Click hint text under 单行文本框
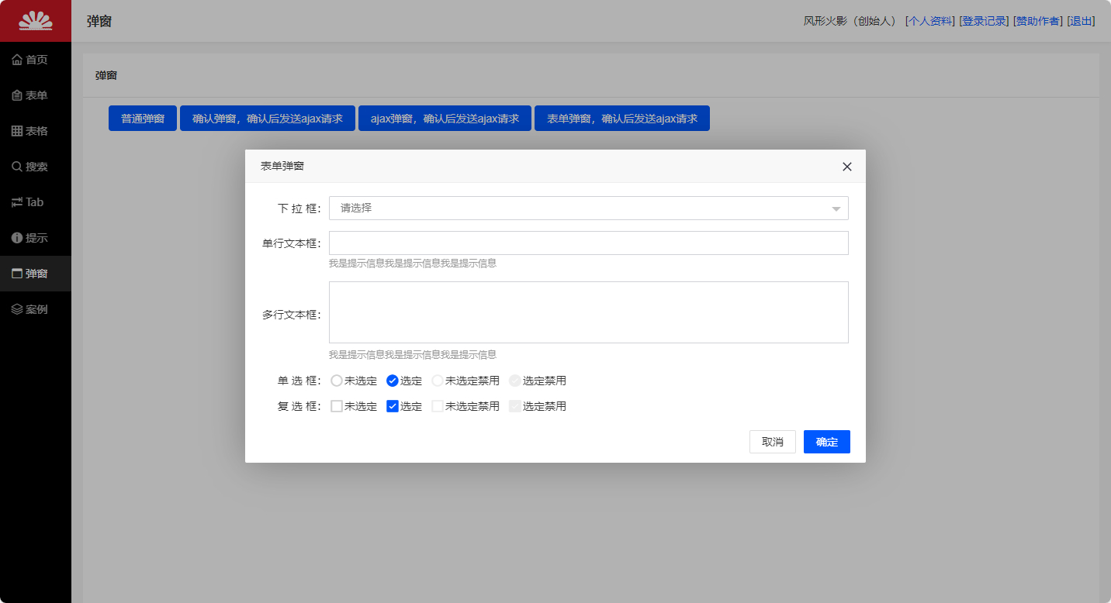The height and width of the screenshot is (603, 1111). 413,264
